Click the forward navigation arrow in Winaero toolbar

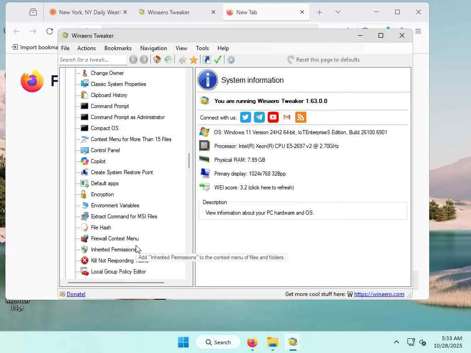click(x=144, y=60)
